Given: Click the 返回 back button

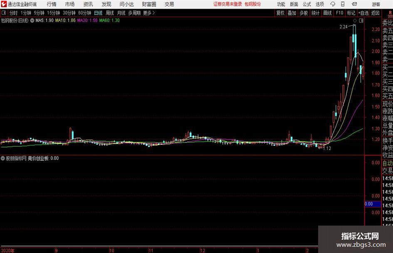Looking at the screenshot, I should (375, 13).
